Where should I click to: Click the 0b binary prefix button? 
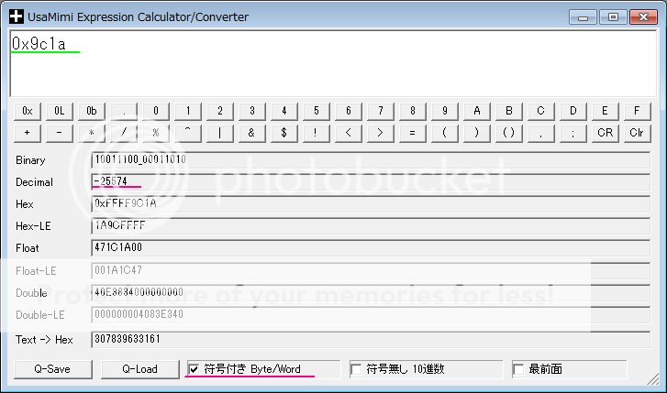tap(92, 112)
